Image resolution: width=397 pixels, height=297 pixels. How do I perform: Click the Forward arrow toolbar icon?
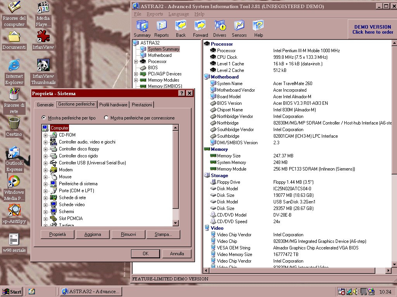[200, 29]
